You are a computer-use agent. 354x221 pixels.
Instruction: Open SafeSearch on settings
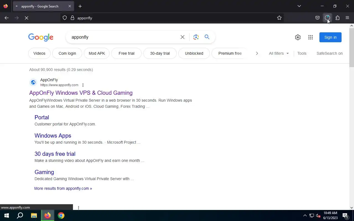tap(329, 53)
